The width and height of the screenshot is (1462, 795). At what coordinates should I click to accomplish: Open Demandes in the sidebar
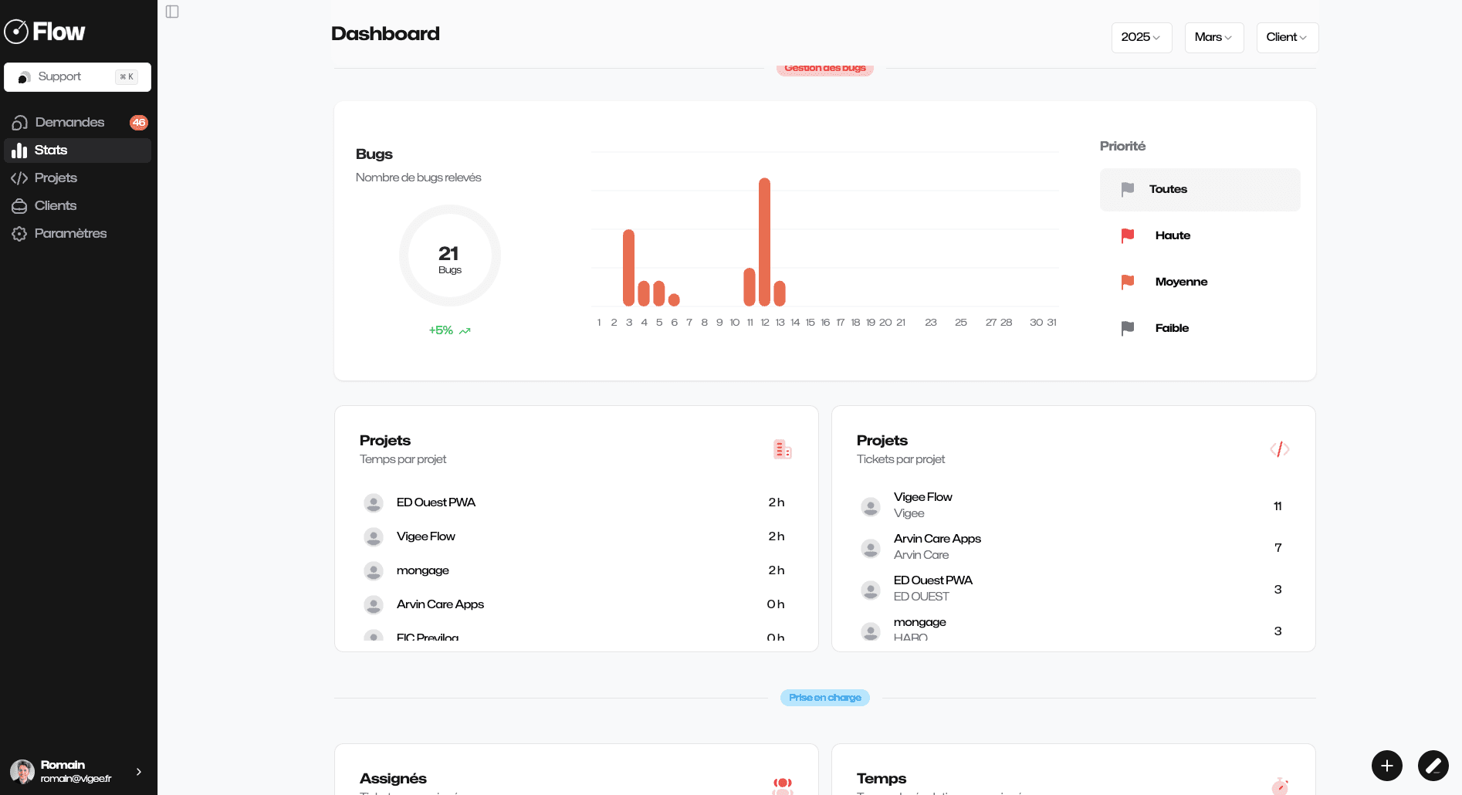pos(77,122)
